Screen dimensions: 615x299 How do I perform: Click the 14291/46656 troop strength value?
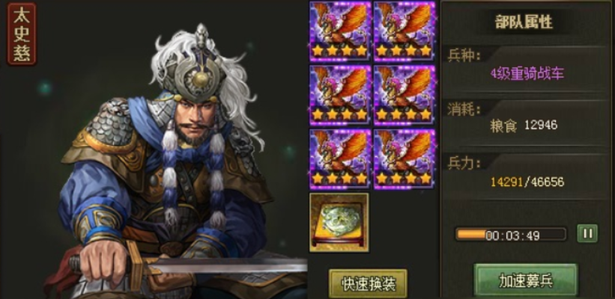(527, 182)
